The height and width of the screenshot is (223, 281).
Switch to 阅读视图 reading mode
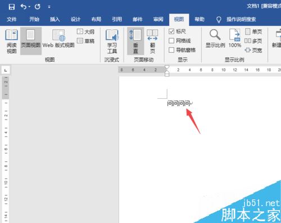pyautogui.click(x=12, y=41)
